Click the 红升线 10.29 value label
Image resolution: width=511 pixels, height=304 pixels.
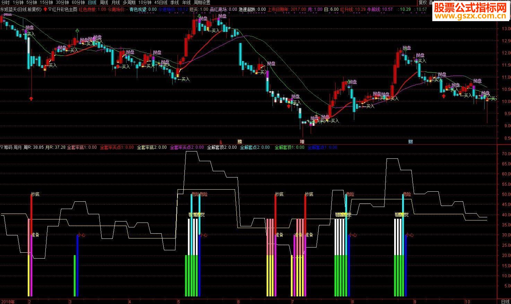[353, 9]
